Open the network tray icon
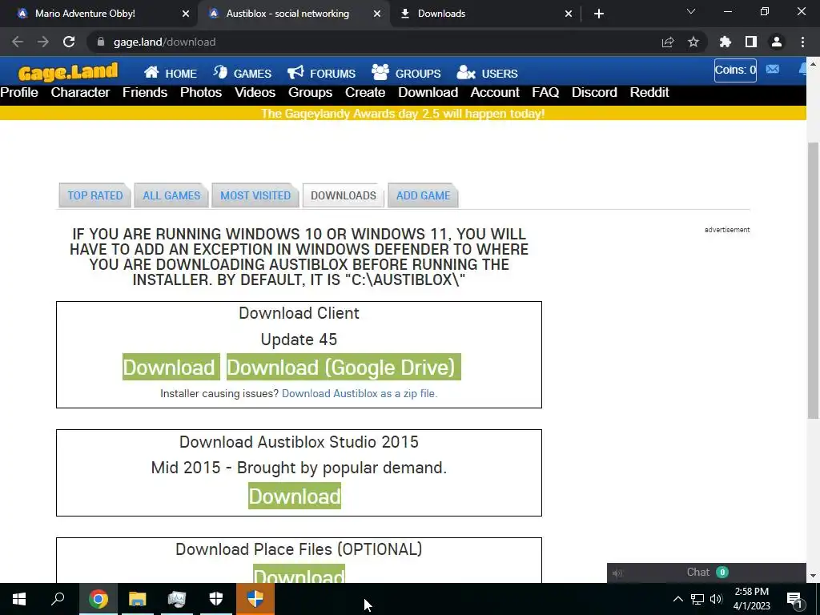 click(697, 599)
